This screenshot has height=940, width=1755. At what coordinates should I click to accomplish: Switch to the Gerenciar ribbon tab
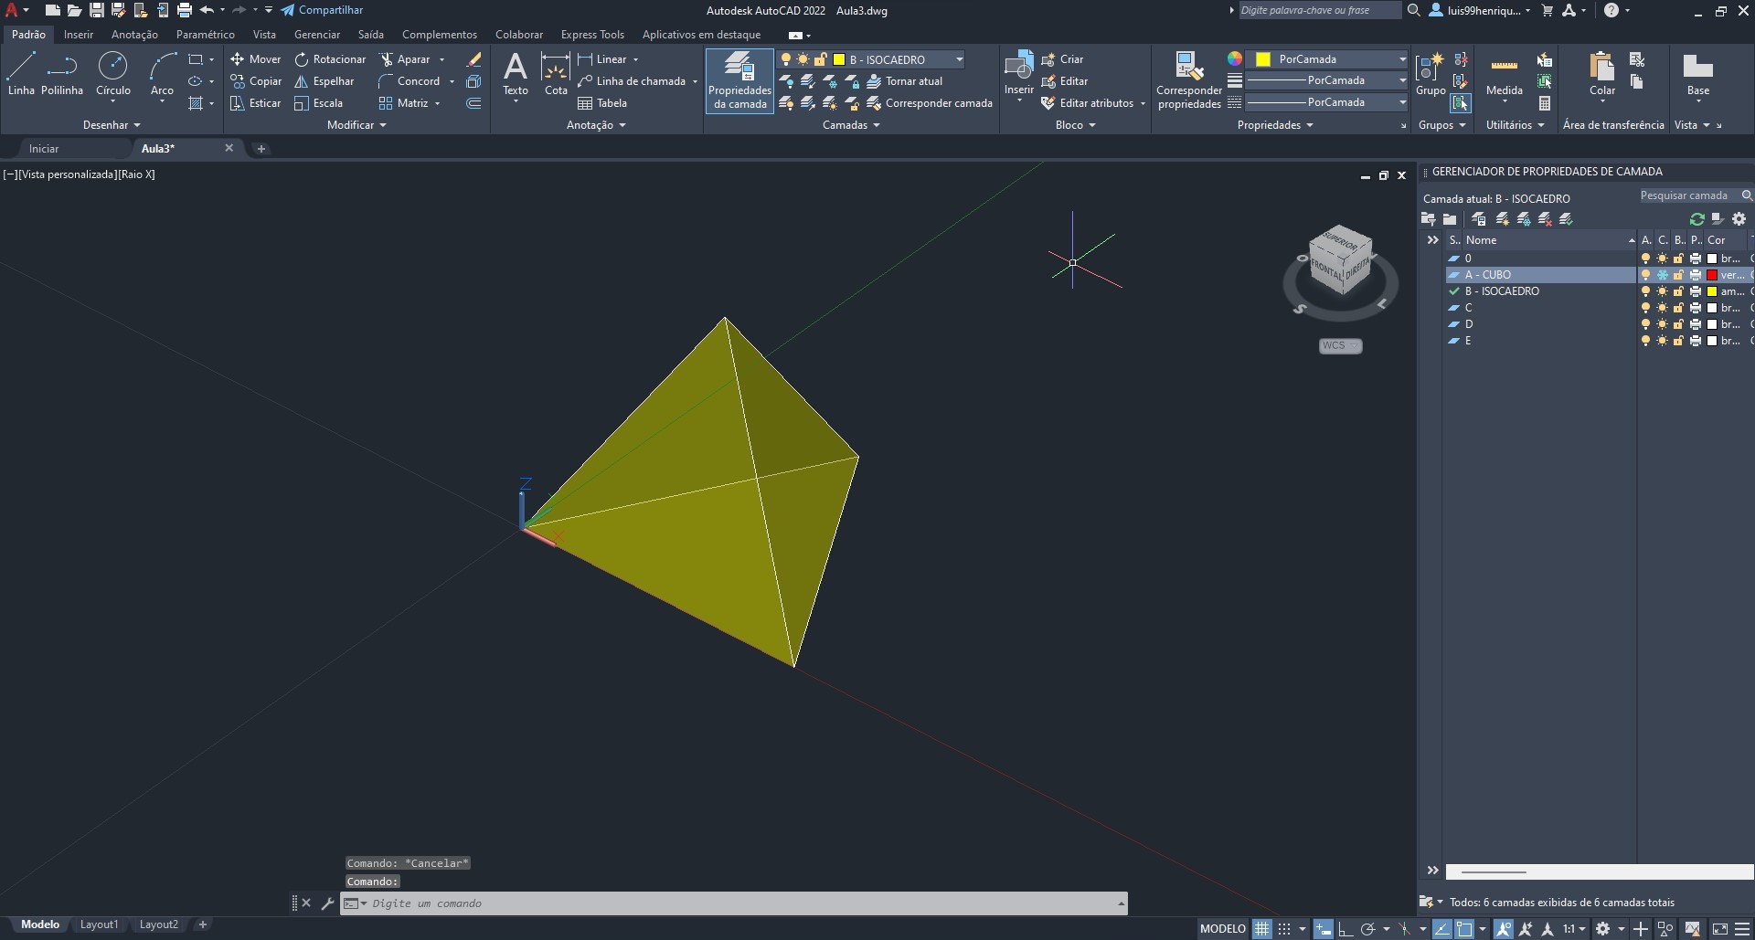click(317, 35)
